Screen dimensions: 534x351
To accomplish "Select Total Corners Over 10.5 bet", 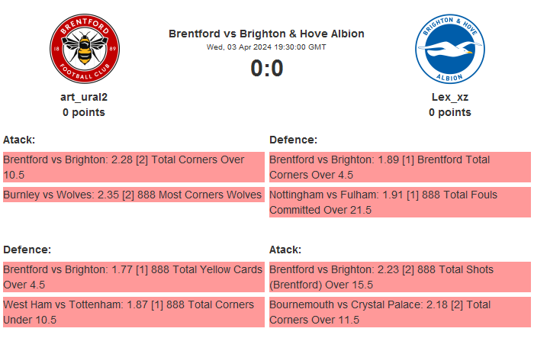I will point(133,167).
